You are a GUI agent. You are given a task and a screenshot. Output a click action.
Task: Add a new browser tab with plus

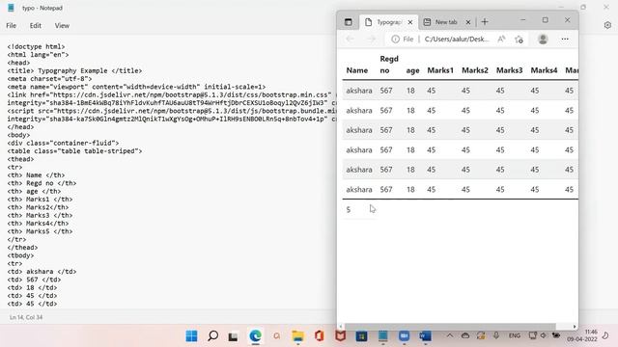pyautogui.click(x=485, y=22)
